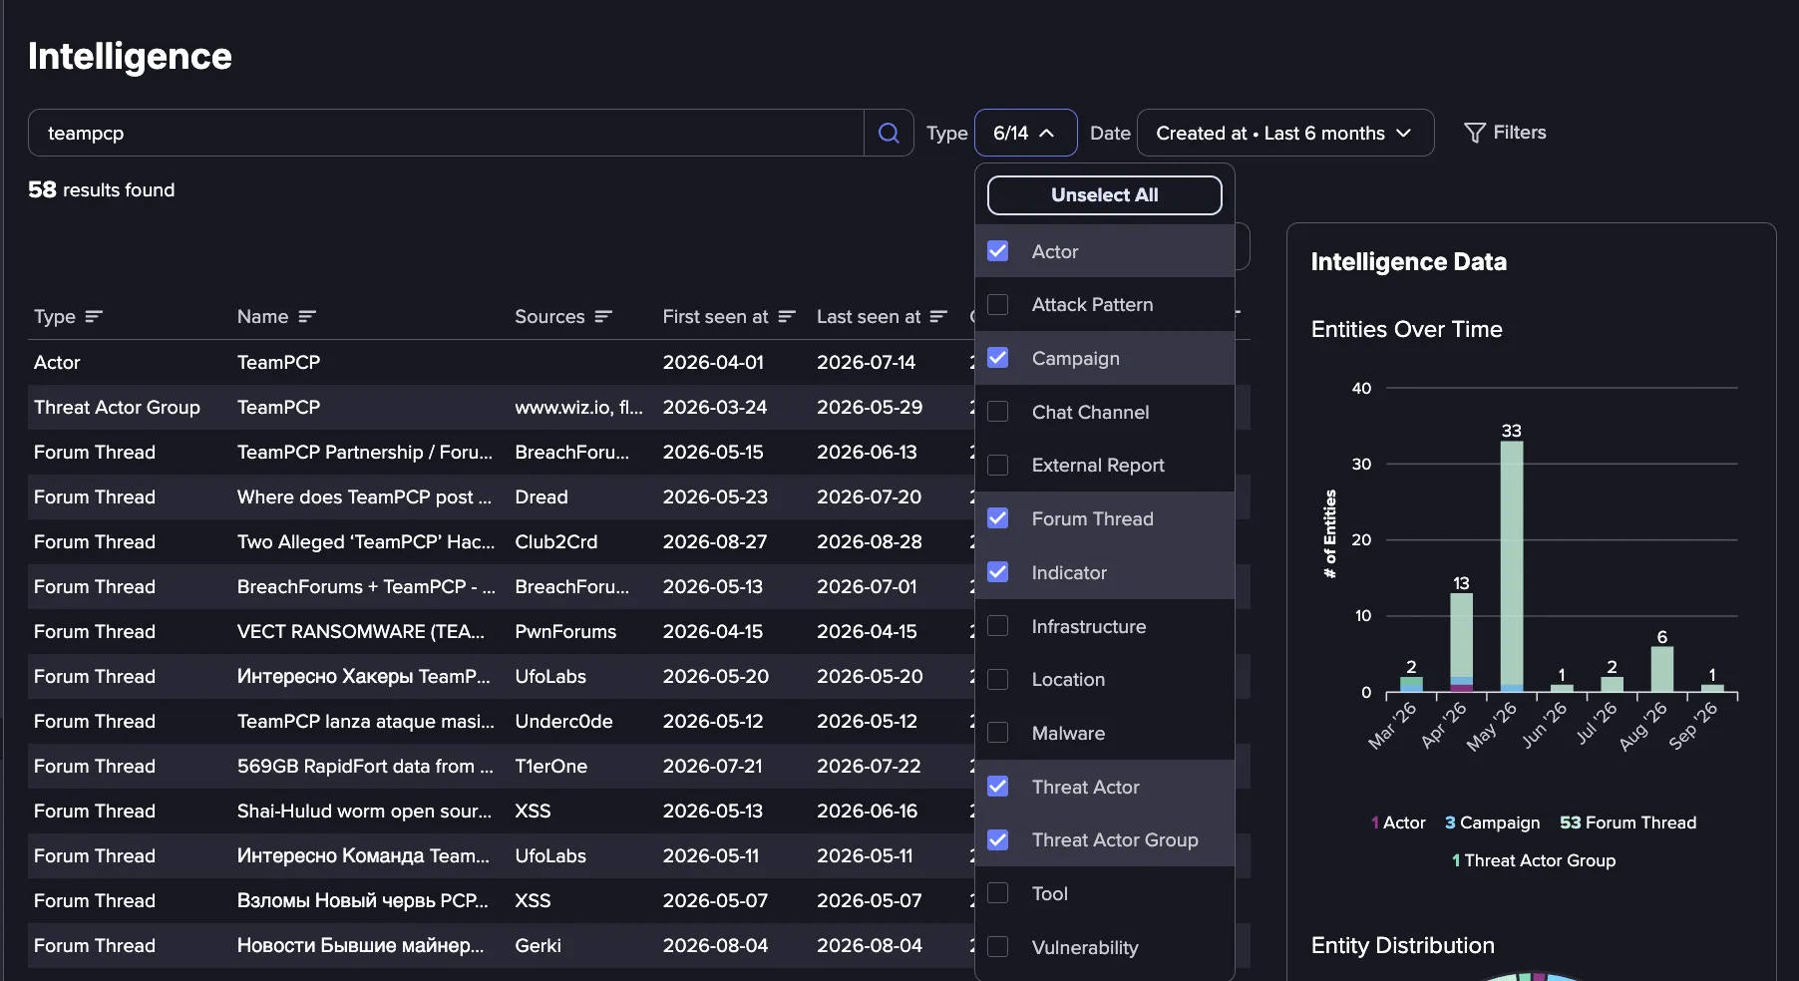Uncheck the Campaign type checkbox
Viewport: 1799px width, 981px height.
tap(997, 358)
